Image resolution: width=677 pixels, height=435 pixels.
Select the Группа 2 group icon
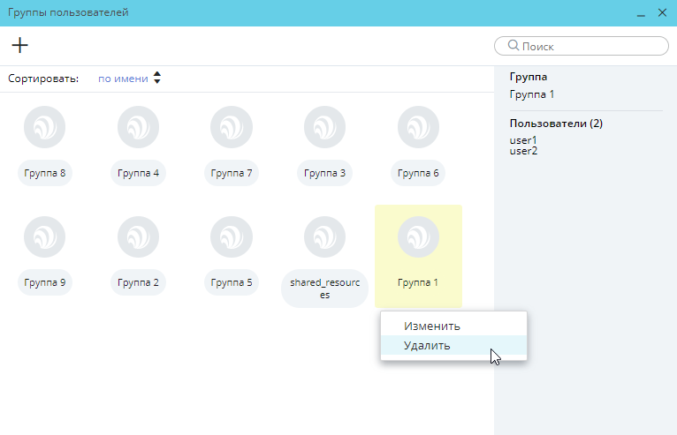tap(138, 237)
